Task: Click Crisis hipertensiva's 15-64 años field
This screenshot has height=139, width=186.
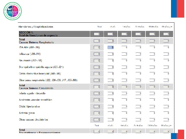Action: click(152, 106)
